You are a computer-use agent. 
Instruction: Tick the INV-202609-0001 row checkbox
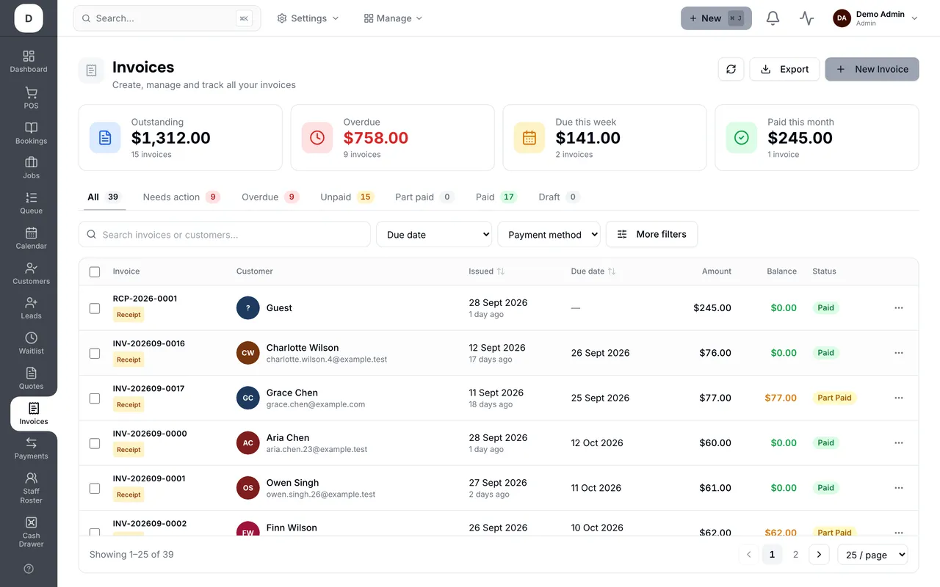click(x=95, y=488)
